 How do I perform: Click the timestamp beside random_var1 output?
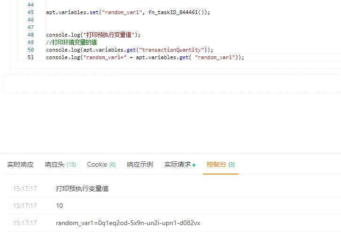[x=25, y=223]
